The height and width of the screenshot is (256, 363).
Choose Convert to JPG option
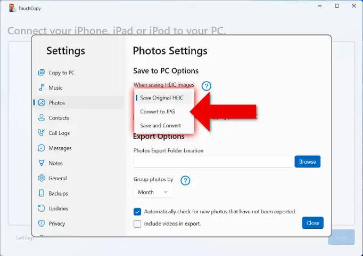[x=164, y=111]
